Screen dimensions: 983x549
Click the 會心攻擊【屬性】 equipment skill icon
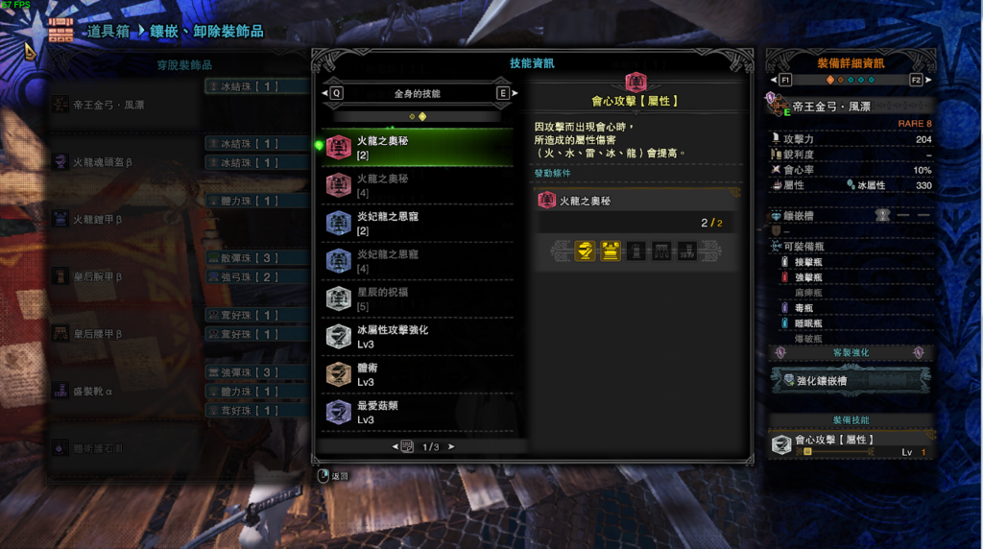781,444
